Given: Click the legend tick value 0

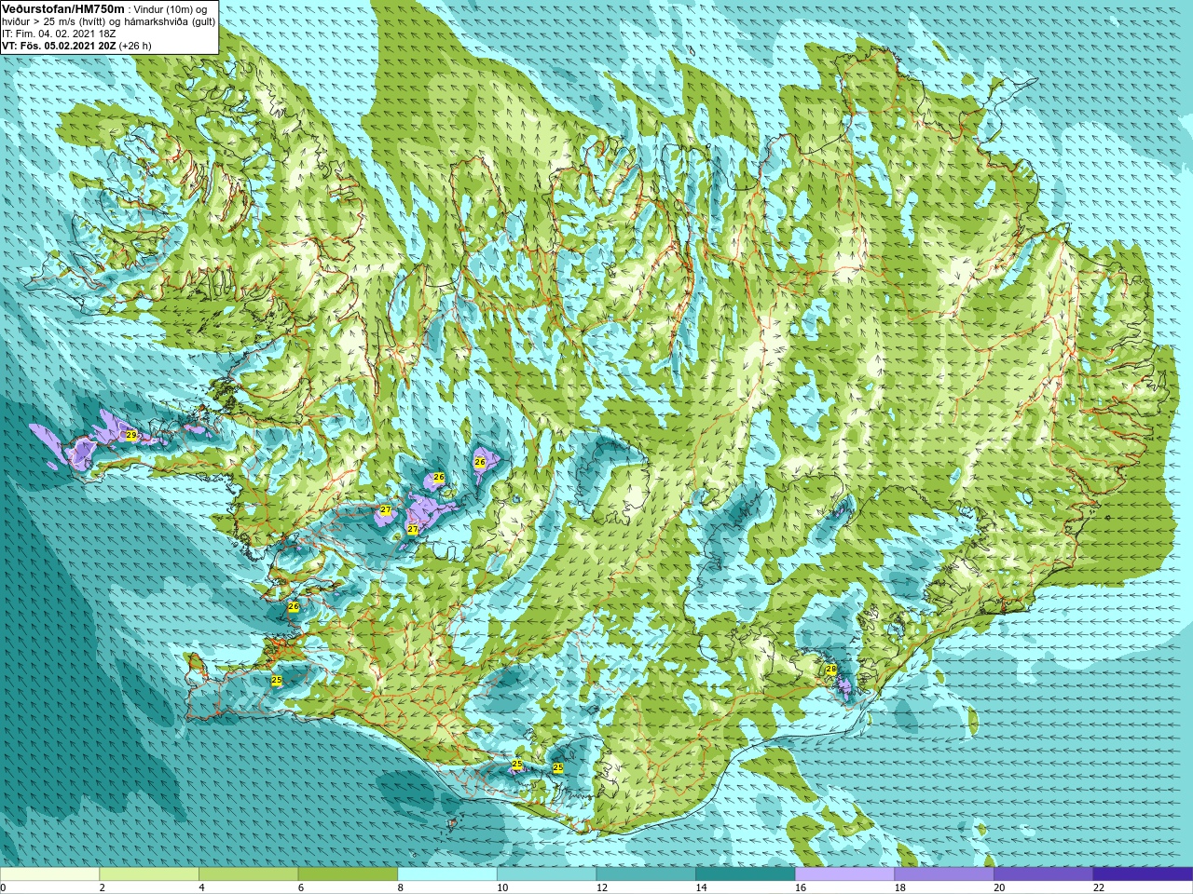Looking at the screenshot, I should pyautogui.click(x=4, y=888).
